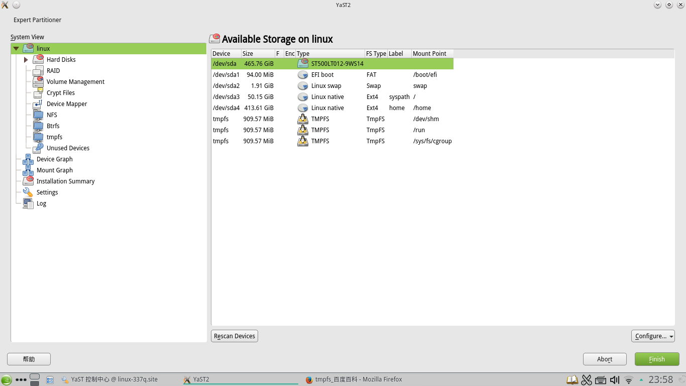The height and width of the screenshot is (386, 686).
Task: Click the Log icon in tree
Action: 28,203
